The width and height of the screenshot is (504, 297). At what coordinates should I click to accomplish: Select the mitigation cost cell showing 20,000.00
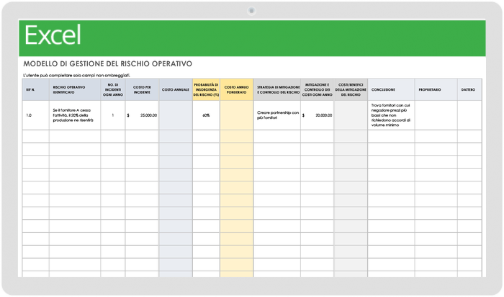click(x=318, y=115)
